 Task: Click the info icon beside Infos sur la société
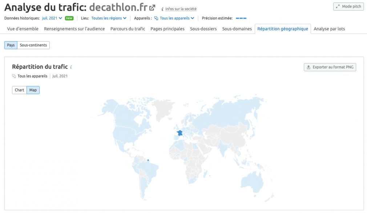pos(162,9)
